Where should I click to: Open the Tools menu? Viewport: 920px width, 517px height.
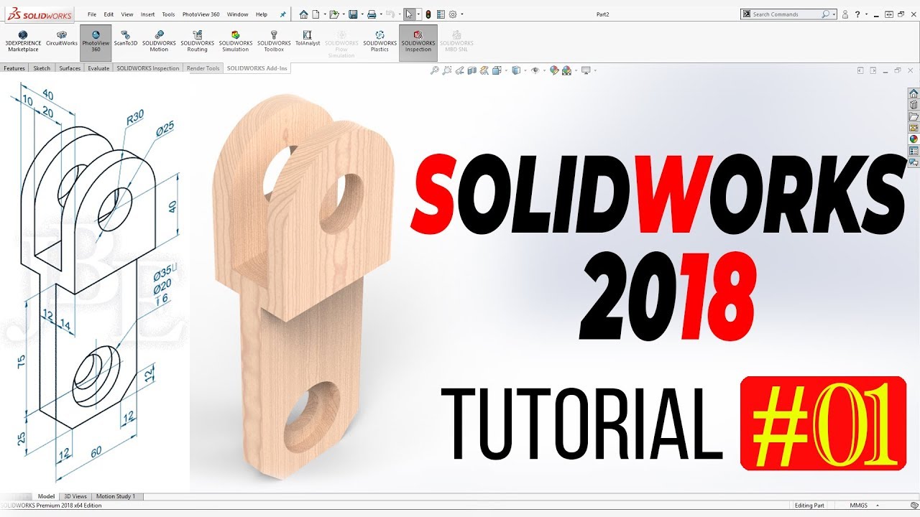point(168,14)
